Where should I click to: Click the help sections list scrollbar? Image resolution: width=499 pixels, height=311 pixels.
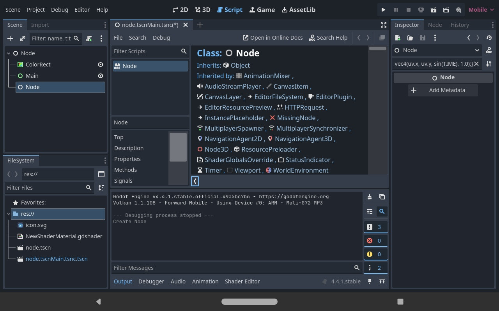[178, 147]
